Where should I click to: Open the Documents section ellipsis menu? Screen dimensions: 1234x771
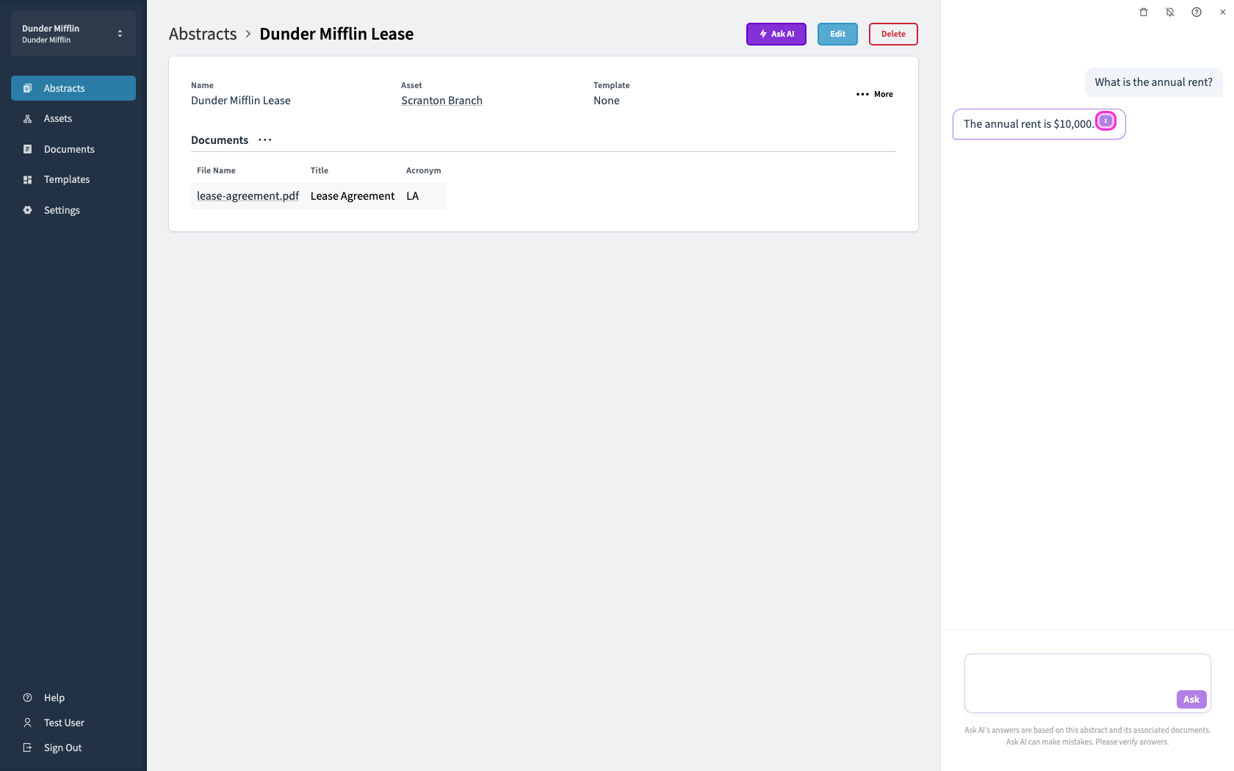(265, 140)
